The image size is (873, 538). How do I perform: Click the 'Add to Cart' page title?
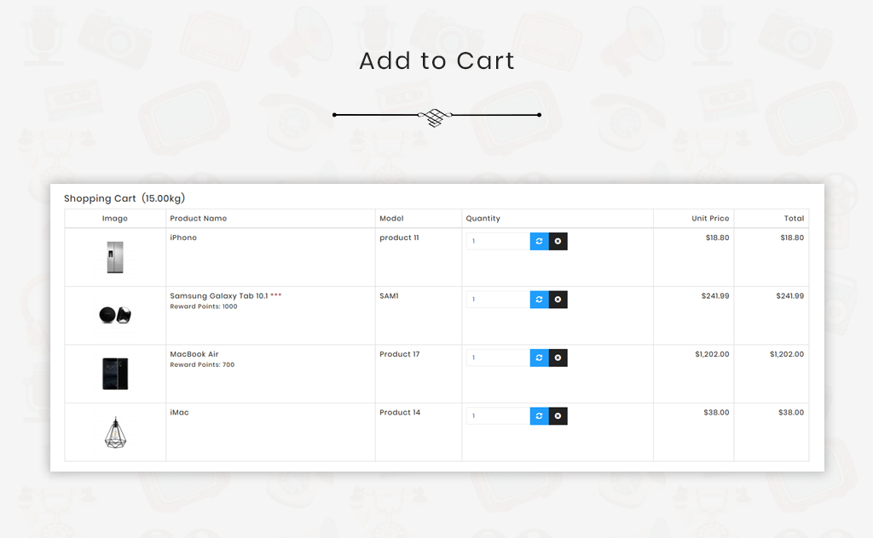437,60
